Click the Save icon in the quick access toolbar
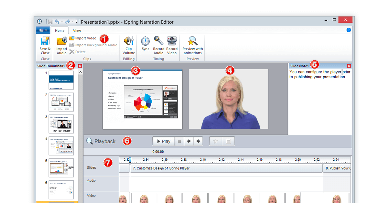The image size is (388, 203). (50, 22)
